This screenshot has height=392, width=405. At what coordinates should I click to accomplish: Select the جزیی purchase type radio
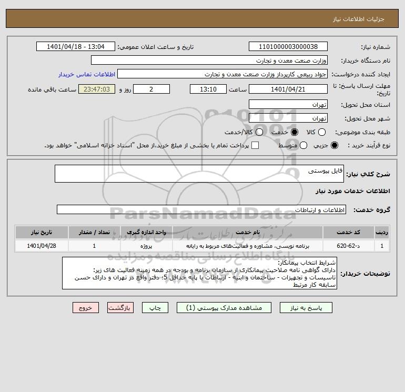click(334, 145)
